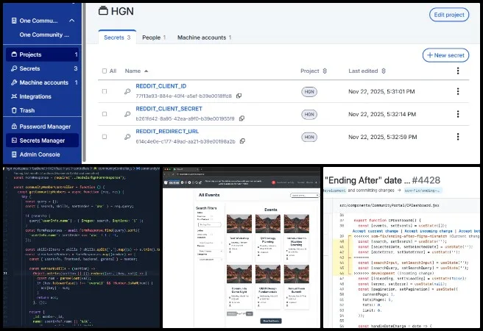Tick the checkbox for REDDIT_CLIENT_SECRET row
The image size is (483, 331).
[105, 114]
